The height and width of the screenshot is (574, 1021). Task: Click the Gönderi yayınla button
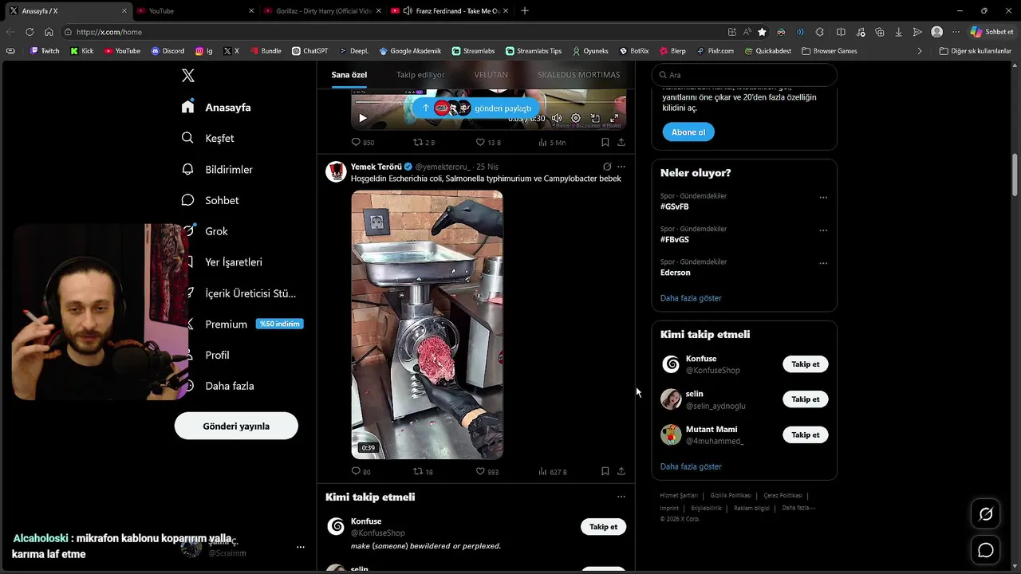236,426
